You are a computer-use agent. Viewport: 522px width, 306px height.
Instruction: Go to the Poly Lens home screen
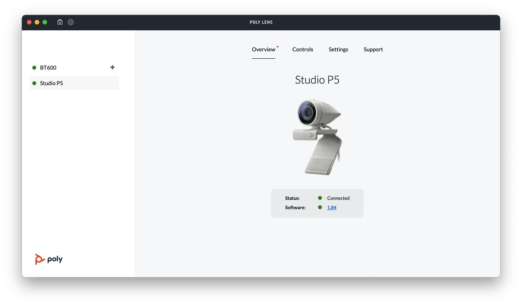tap(60, 22)
